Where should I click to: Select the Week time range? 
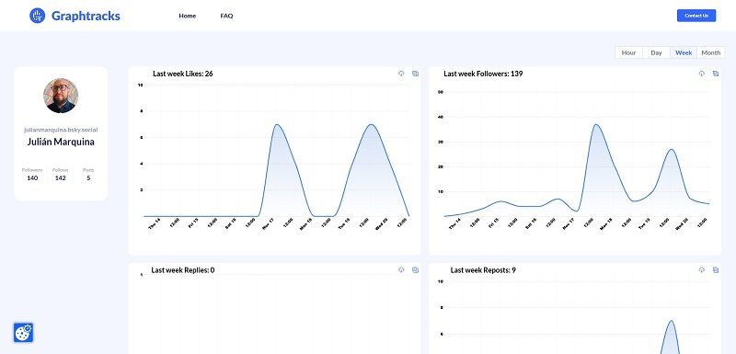(684, 52)
